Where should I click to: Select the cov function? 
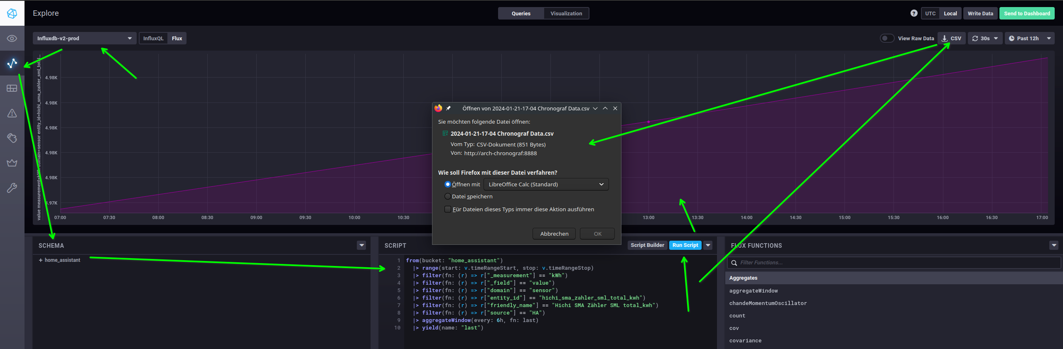click(734, 328)
